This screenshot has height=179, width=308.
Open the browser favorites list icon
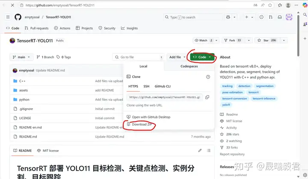pyautogui.click(x=280, y=5)
